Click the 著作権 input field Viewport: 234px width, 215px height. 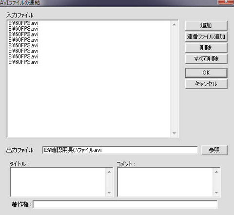pyautogui.click(x=125, y=204)
